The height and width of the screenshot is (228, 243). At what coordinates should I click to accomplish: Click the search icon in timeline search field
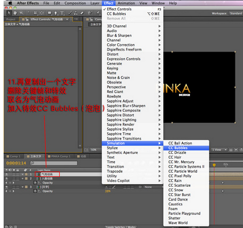pyautogui.click(x=32, y=163)
